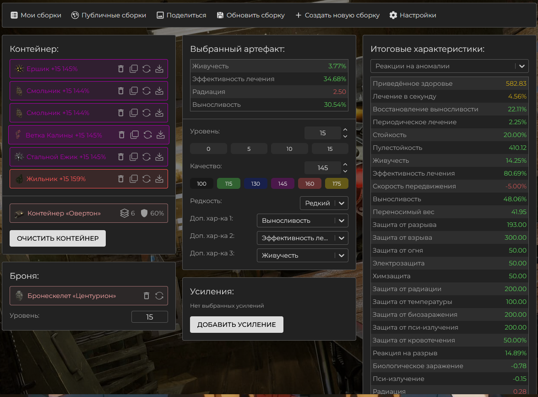
Task: Delete the Ершик artifact with trash icon
Action: click(121, 69)
